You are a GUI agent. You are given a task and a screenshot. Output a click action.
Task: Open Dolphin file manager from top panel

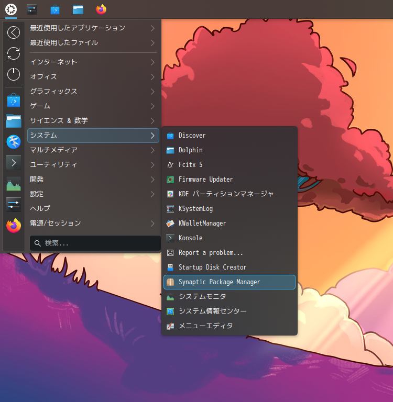78,9
